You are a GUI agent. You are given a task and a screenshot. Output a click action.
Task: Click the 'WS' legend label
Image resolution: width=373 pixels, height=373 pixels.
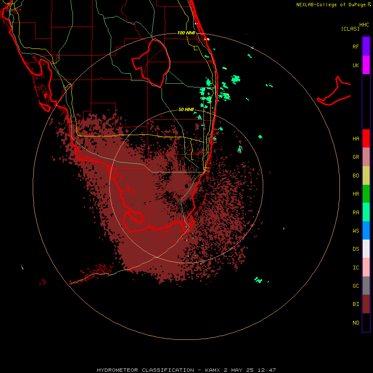(356, 231)
